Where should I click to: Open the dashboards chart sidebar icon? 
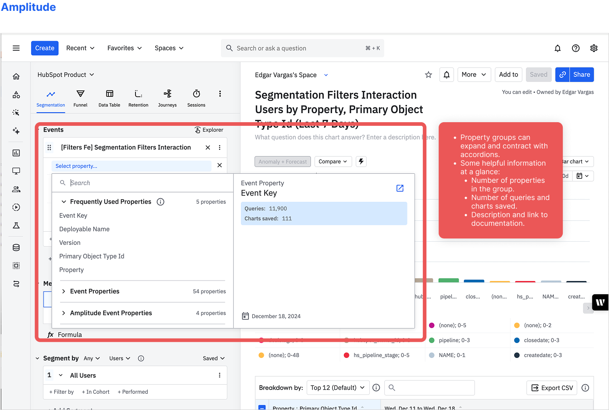click(16, 153)
